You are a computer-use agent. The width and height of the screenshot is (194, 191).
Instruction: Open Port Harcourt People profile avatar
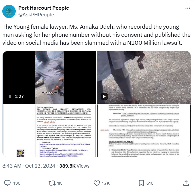(x=9, y=11)
